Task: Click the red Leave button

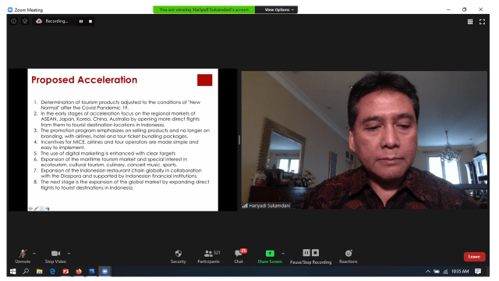Action: pos(474,257)
